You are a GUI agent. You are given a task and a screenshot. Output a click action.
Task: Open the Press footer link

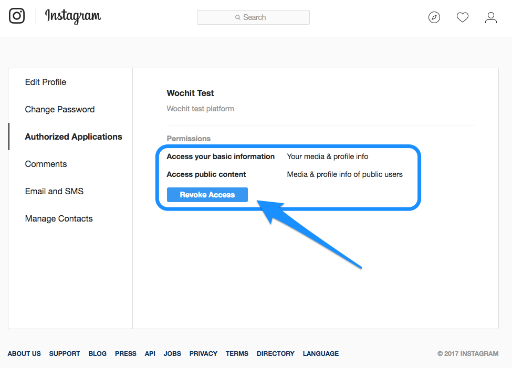point(126,354)
